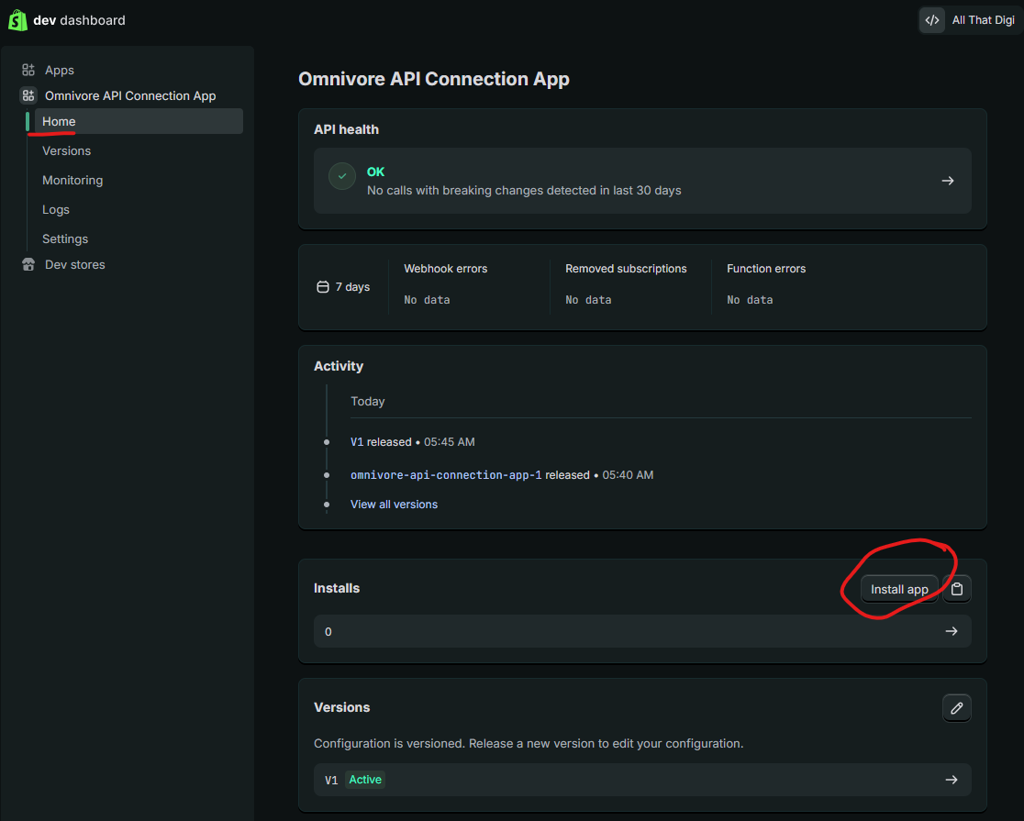1024x821 pixels.
Task: Click the Dev stores storefront icon
Action: pos(28,264)
